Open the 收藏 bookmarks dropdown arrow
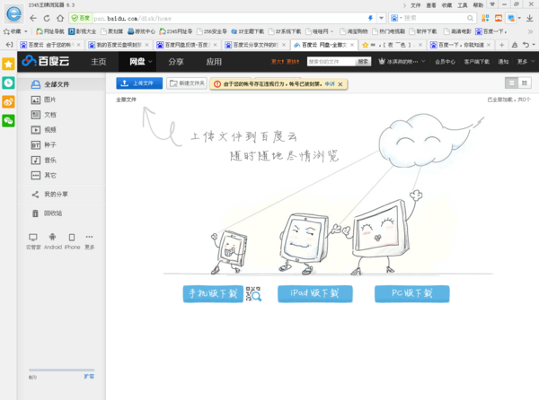 point(26,31)
